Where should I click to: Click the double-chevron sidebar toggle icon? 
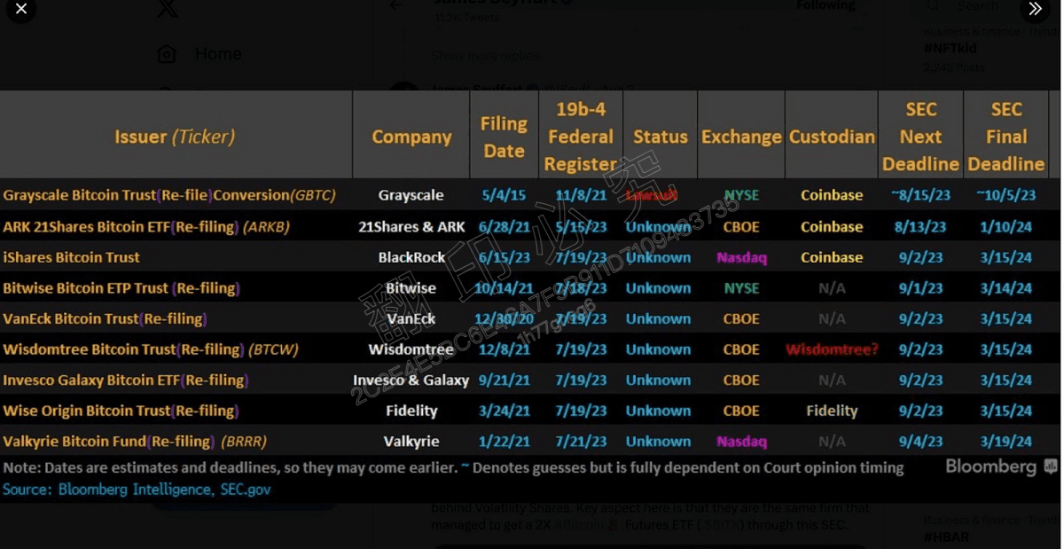[x=1035, y=10]
